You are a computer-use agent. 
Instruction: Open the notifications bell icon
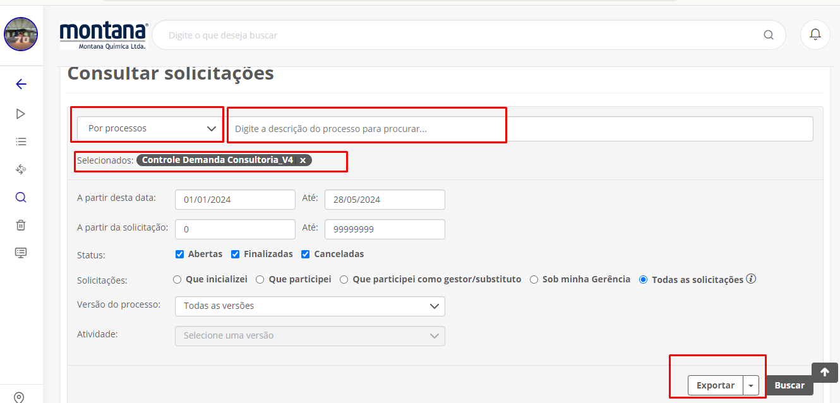[x=815, y=35]
